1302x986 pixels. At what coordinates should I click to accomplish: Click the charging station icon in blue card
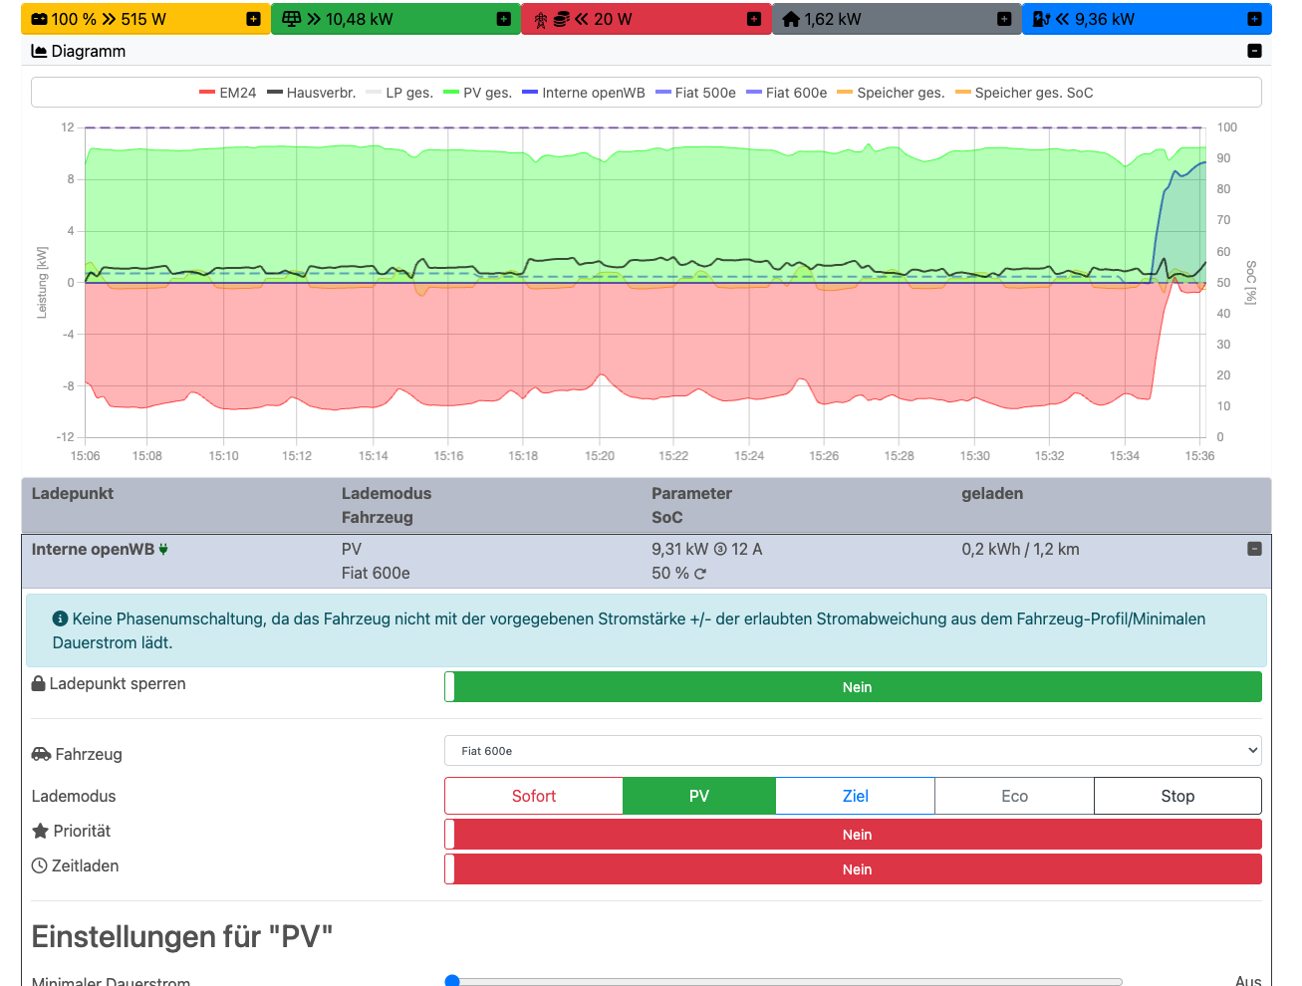[x=1041, y=19]
